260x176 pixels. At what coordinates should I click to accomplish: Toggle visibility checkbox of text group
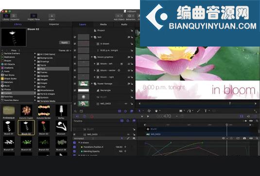pyautogui.click(x=75, y=37)
